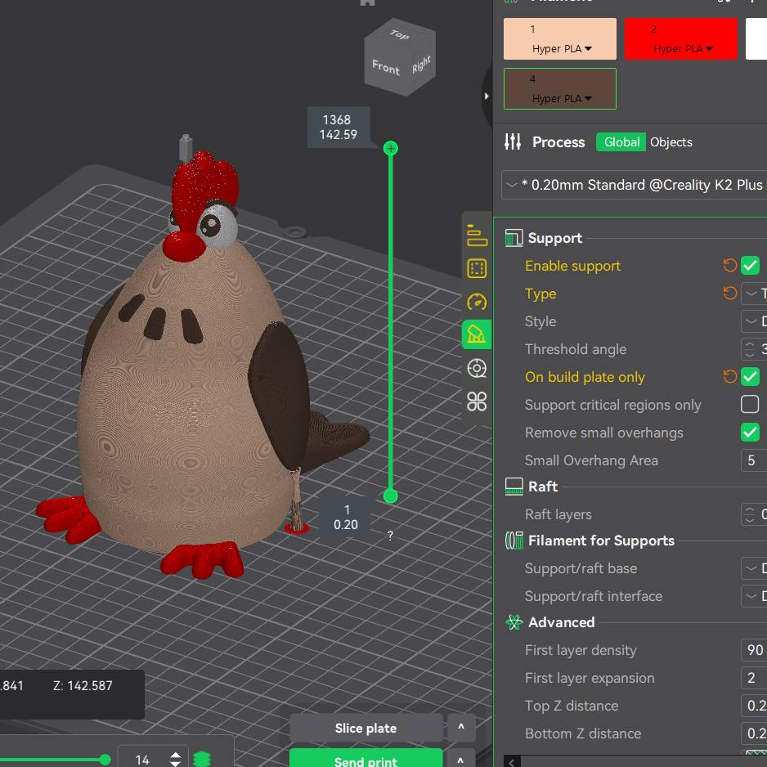Check Support critical regions only
Viewport: 767px width, 767px height.
tap(750, 405)
